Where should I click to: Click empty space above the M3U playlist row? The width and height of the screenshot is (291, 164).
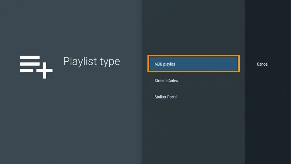click(193, 31)
